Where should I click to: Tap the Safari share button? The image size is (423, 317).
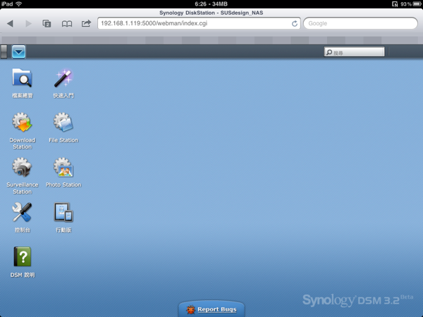click(x=86, y=23)
